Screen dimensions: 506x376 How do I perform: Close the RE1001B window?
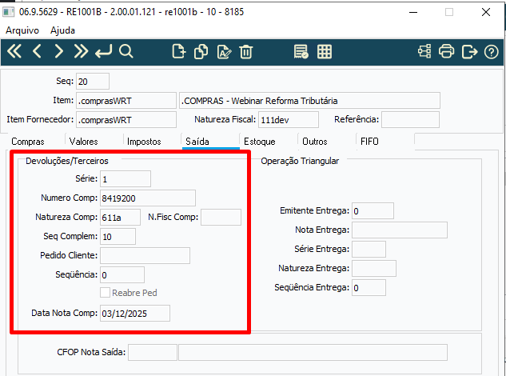pyautogui.click(x=486, y=12)
